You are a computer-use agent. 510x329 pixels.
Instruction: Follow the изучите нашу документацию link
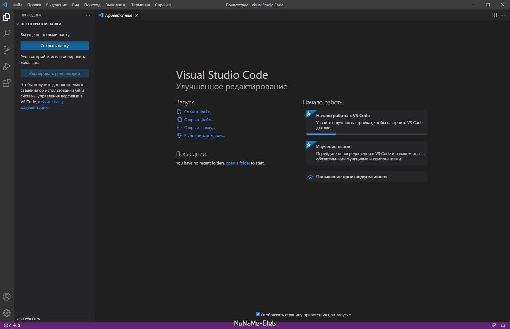(42, 105)
